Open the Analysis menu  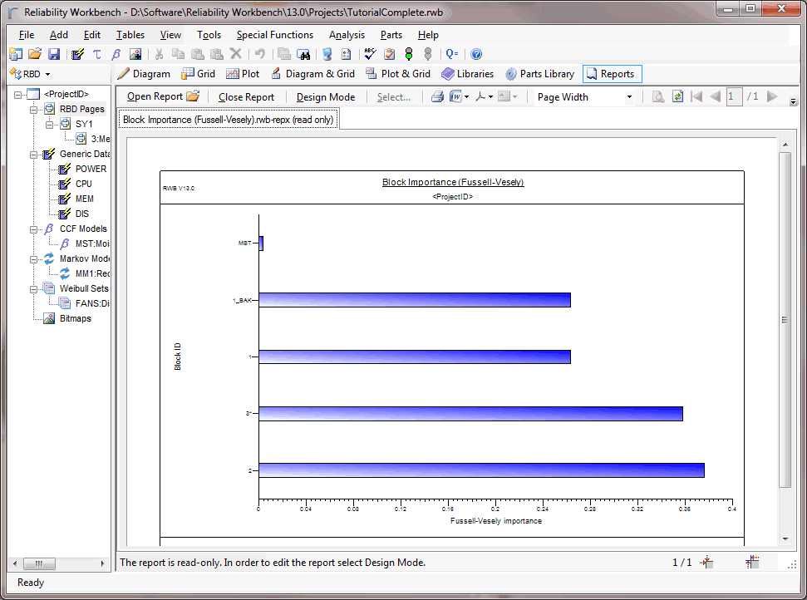[347, 35]
